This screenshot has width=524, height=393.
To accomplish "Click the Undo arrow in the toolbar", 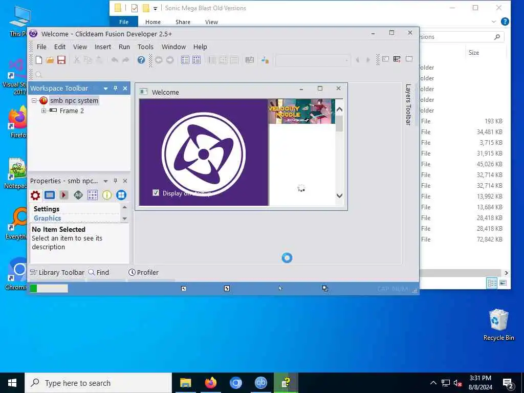I will point(115,60).
